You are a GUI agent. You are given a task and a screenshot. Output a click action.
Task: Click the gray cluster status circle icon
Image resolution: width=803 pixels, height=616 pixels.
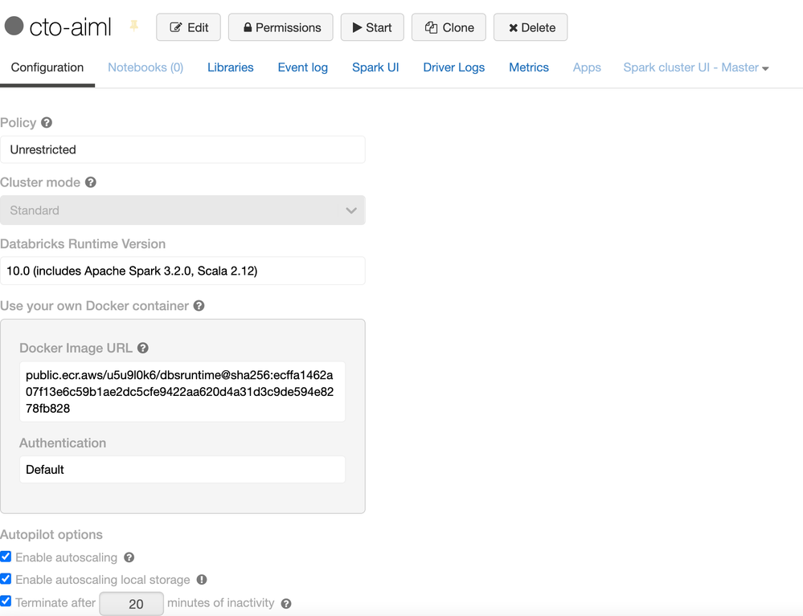[14, 27]
